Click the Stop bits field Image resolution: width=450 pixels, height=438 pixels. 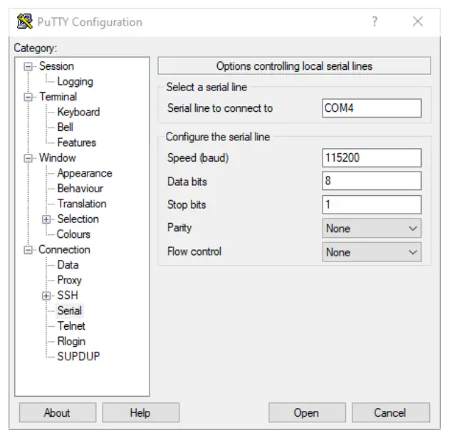(372, 205)
